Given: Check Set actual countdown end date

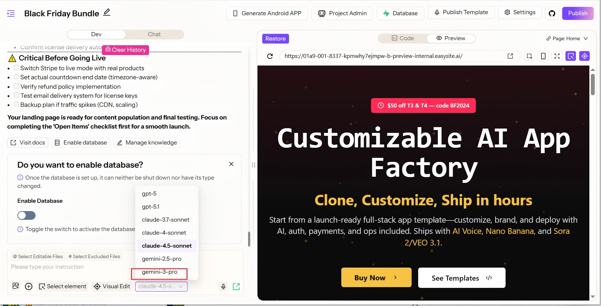Looking at the screenshot, I should pos(16,77).
